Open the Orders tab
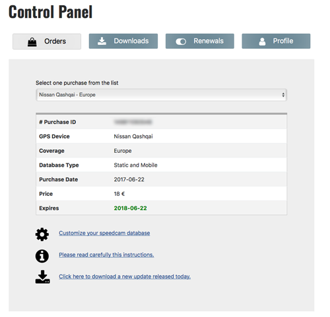330x317 pixels. [x=47, y=42]
